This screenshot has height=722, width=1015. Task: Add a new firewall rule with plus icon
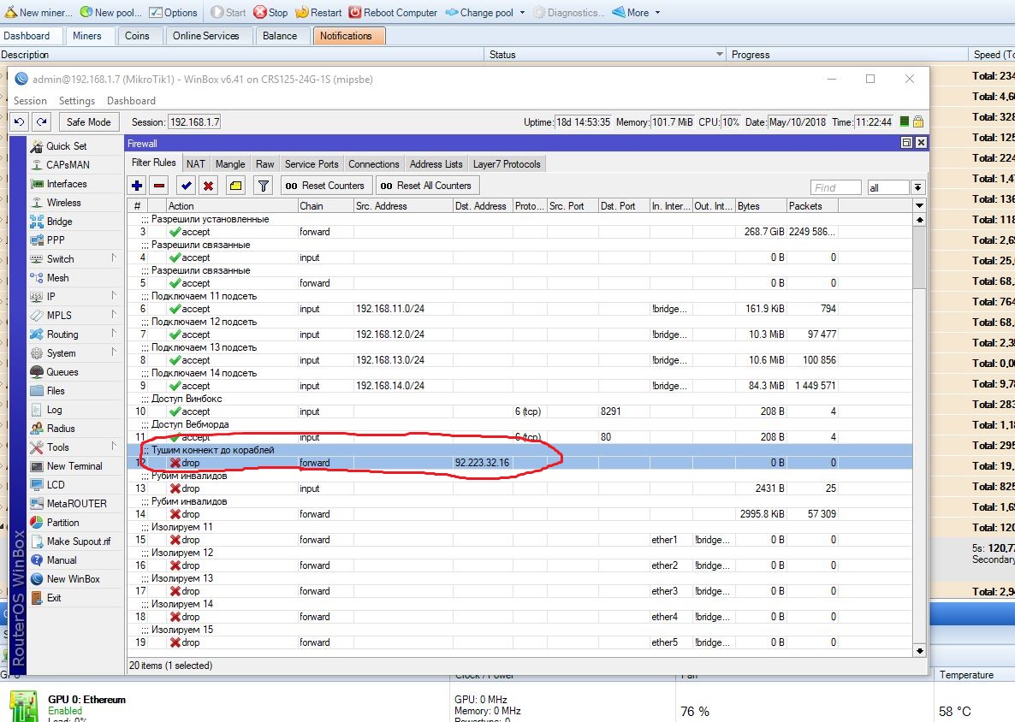tap(137, 186)
